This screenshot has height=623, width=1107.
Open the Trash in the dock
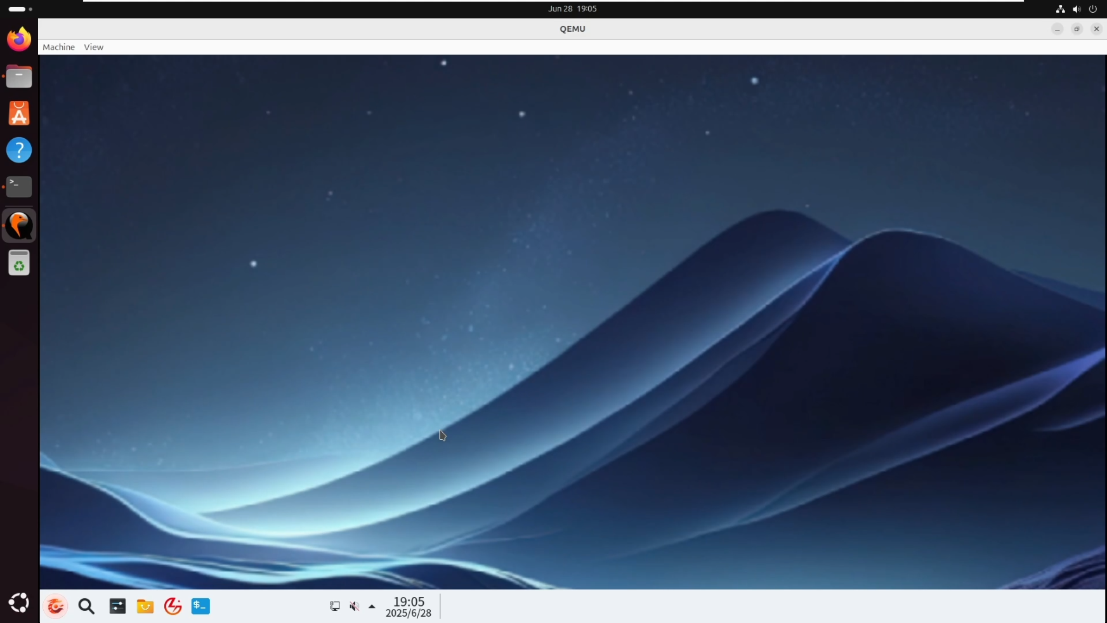[19, 263]
